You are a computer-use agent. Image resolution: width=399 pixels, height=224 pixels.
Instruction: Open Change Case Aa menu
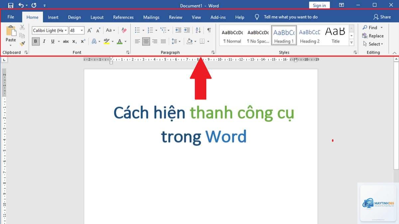(110, 30)
